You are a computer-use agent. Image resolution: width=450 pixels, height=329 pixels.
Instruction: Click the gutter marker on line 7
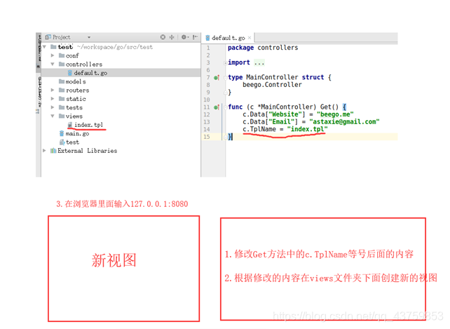point(217,78)
